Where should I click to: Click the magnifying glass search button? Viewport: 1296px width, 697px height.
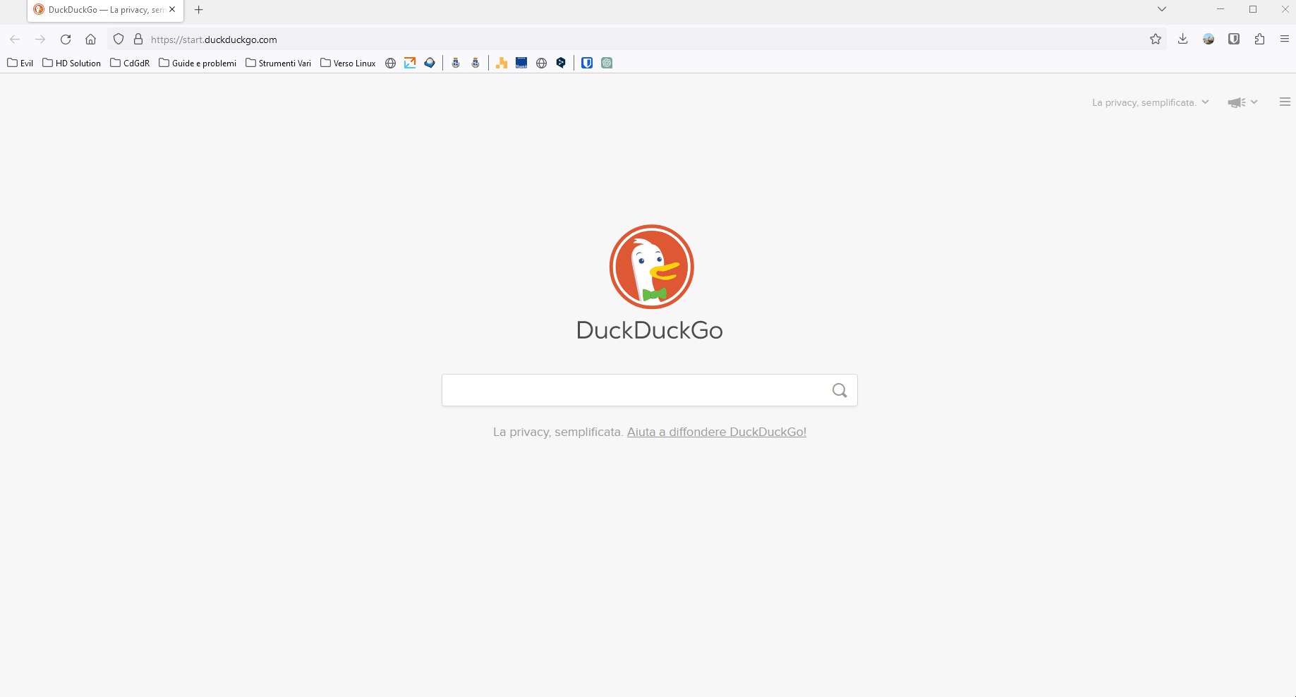point(840,390)
